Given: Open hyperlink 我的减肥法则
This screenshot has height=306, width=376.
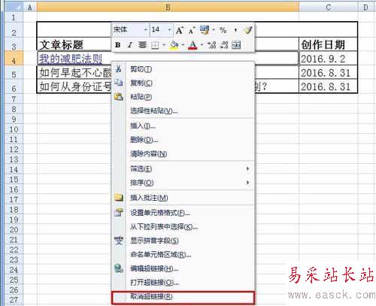Looking at the screenshot, I should pyautogui.click(x=71, y=59).
